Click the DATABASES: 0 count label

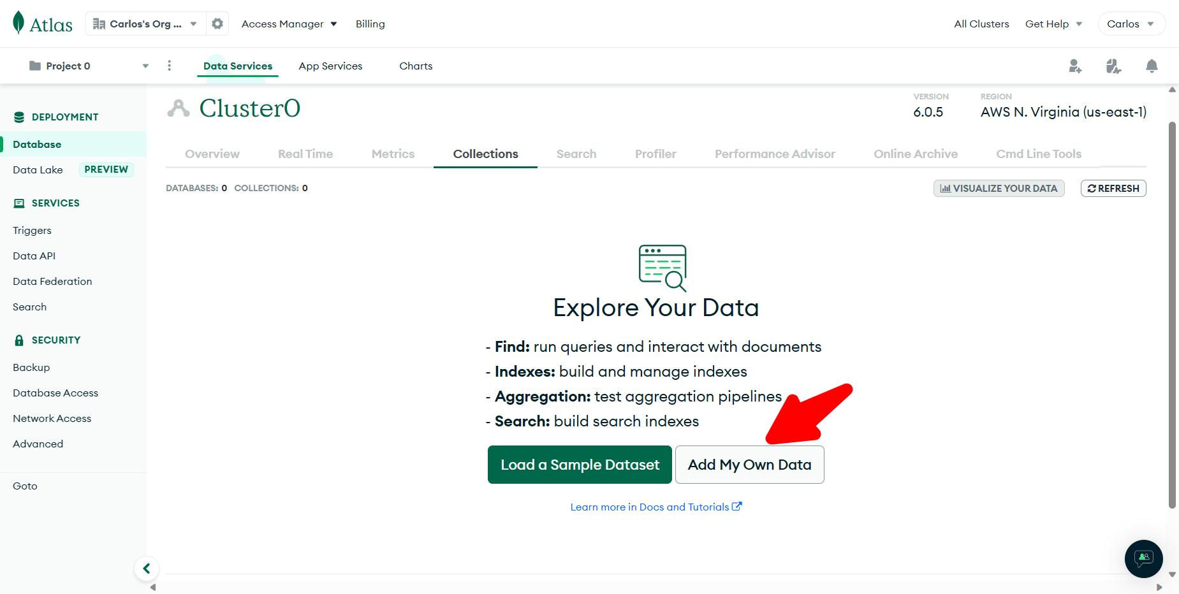point(196,188)
